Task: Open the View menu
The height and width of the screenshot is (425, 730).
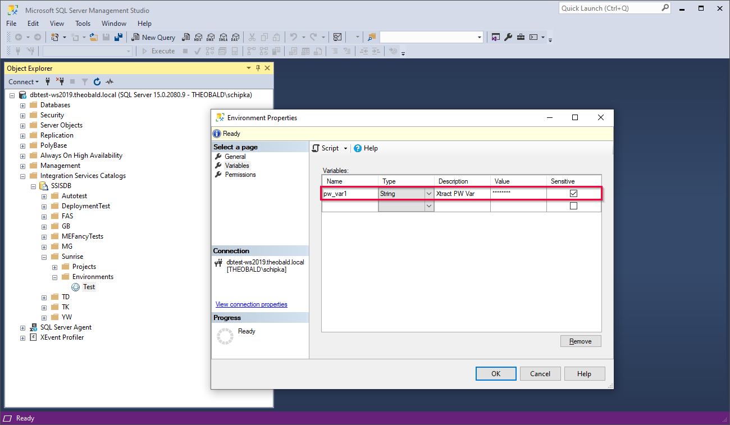Action: click(57, 24)
